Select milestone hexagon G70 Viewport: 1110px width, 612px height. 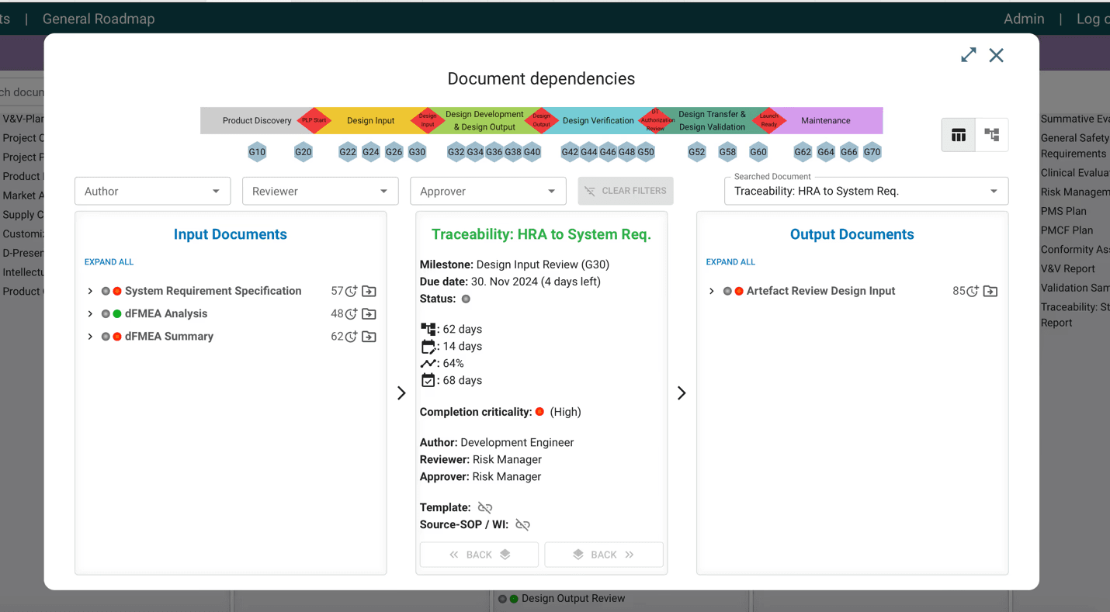[x=872, y=152]
